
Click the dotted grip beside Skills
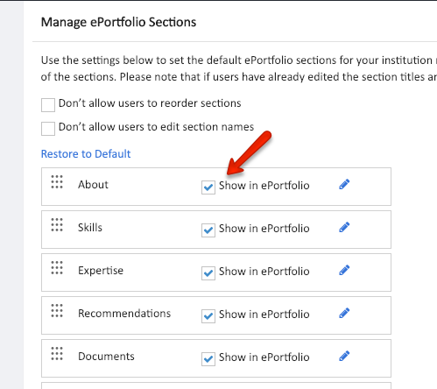point(57,225)
